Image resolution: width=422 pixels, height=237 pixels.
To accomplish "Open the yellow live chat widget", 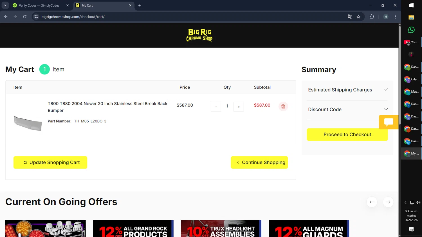I will point(389,122).
